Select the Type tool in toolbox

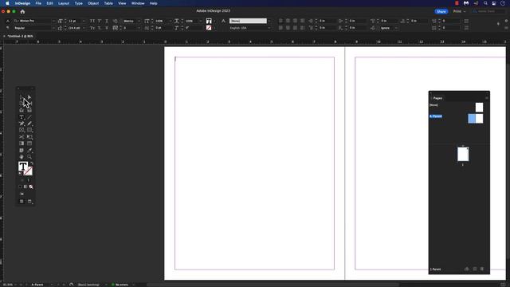pyautogui.click(x=22, y=117)
